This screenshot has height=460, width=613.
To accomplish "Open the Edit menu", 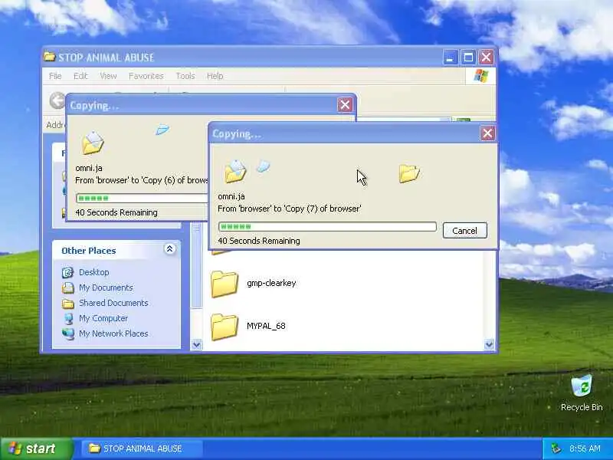I will click(80, 76).
